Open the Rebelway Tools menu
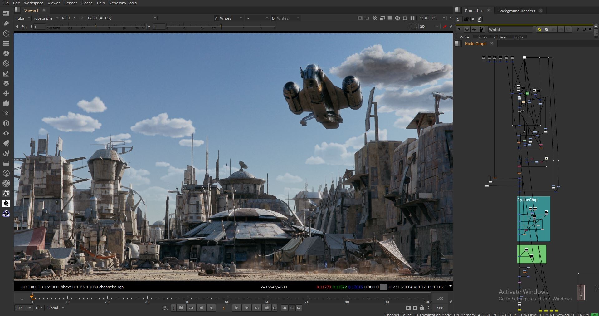This screenshot has width=599, height=316. tap(123, 3)
